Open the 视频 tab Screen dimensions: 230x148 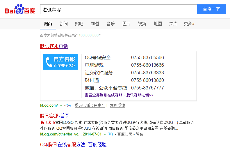point(142,24)
